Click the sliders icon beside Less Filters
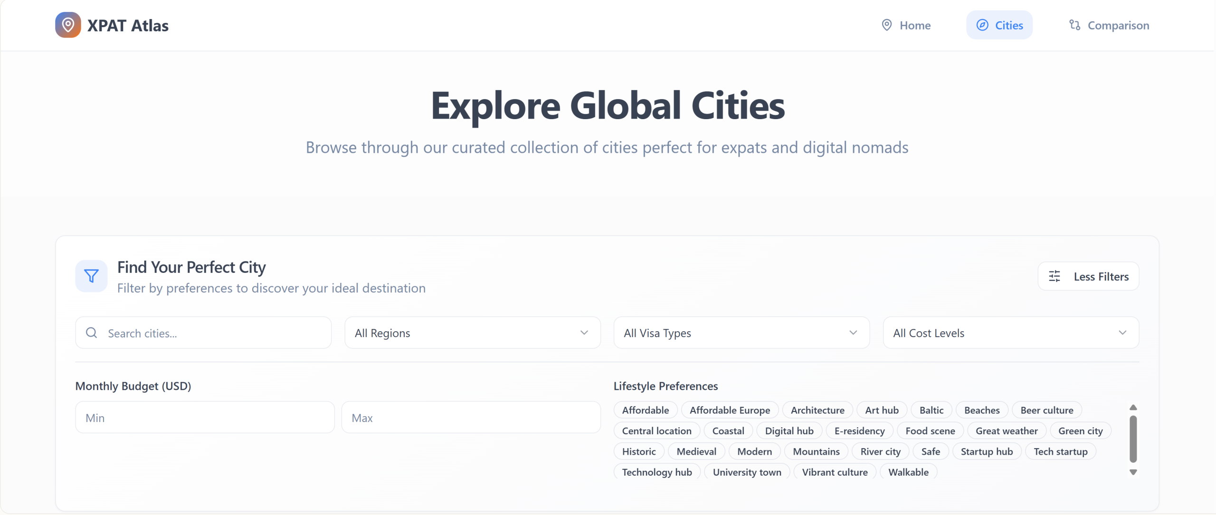 pos(1054,276)
